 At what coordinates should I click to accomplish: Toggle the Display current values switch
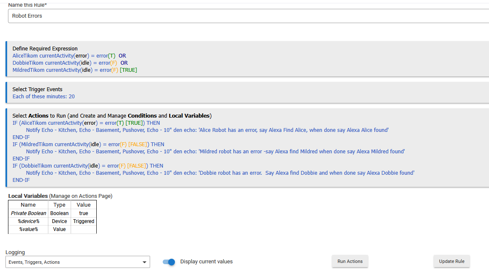(x=169, y=262)
